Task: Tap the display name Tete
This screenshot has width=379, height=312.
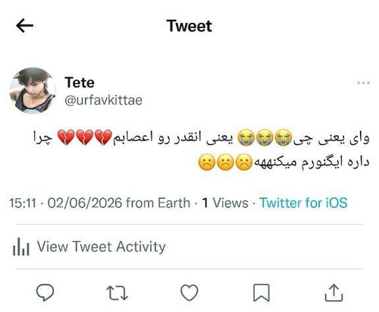Action: point(80,83)
